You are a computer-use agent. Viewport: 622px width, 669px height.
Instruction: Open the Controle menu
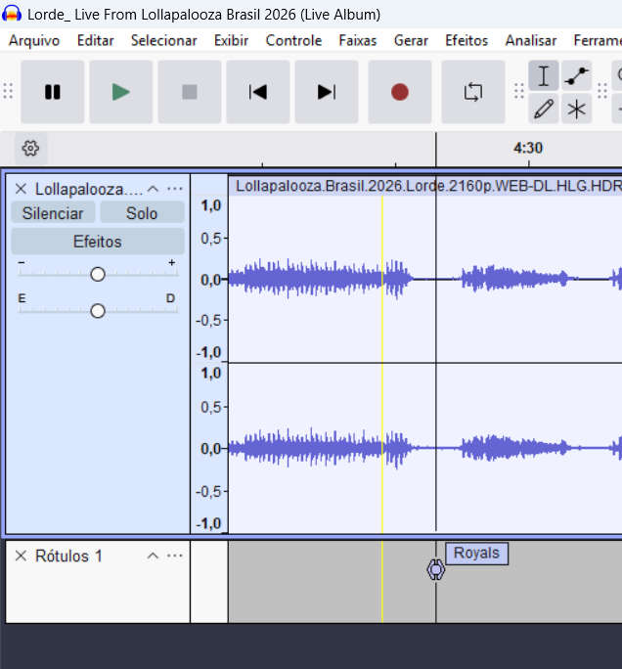coord(293,40)
